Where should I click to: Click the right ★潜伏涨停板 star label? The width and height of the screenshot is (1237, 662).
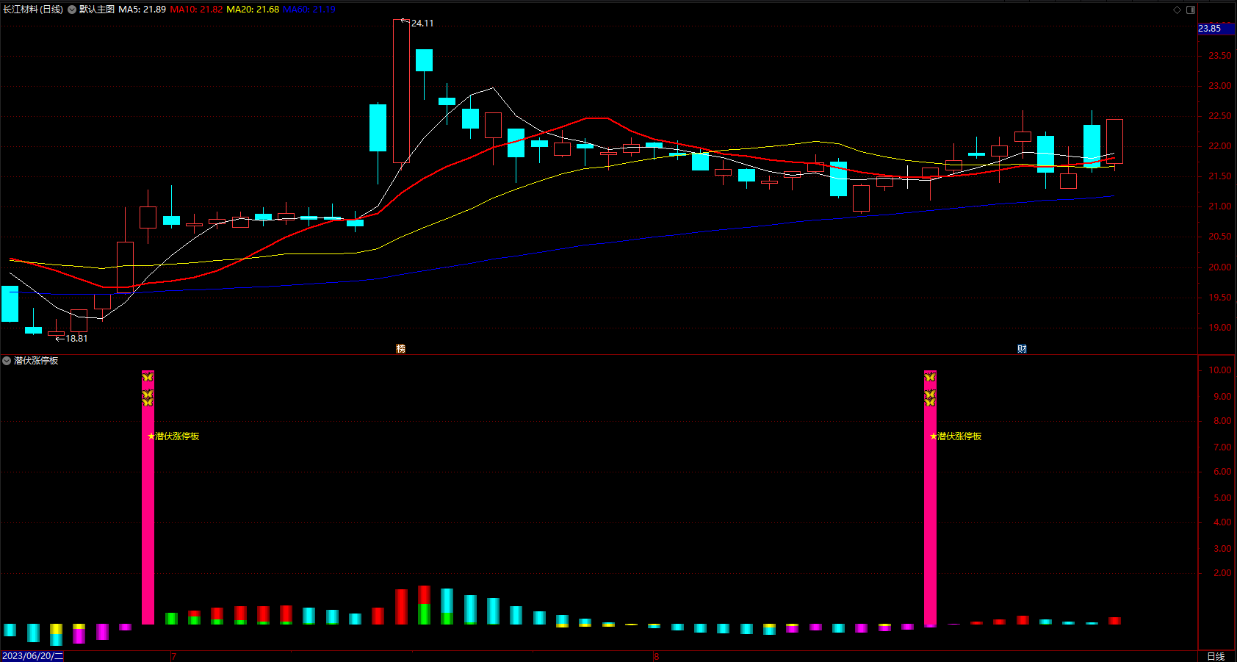tap(956, 436)
